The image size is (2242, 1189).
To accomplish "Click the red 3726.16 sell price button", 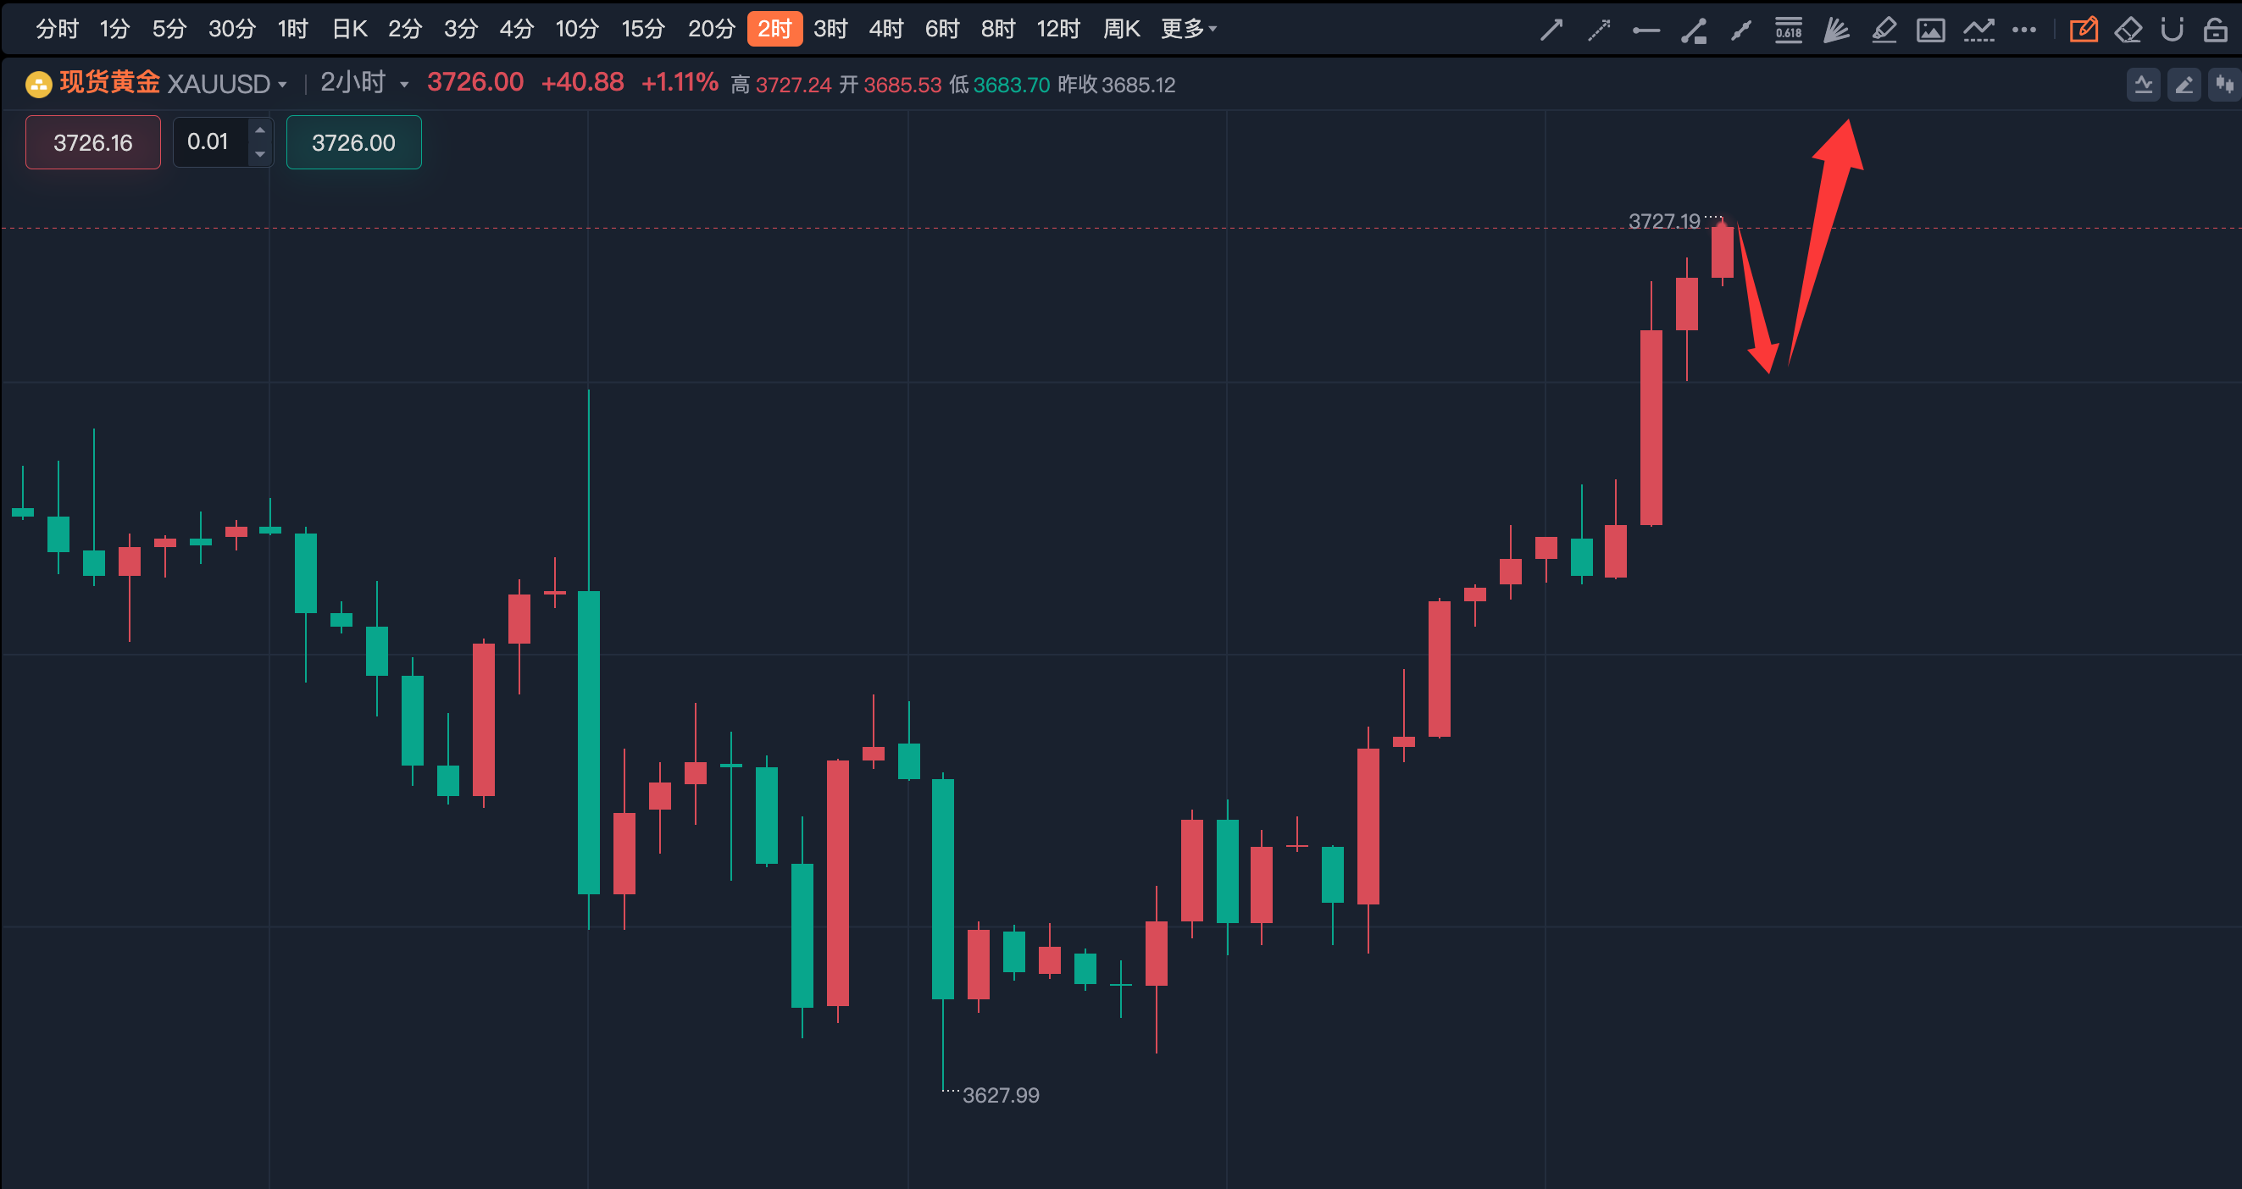I will [x=93, y=142].
